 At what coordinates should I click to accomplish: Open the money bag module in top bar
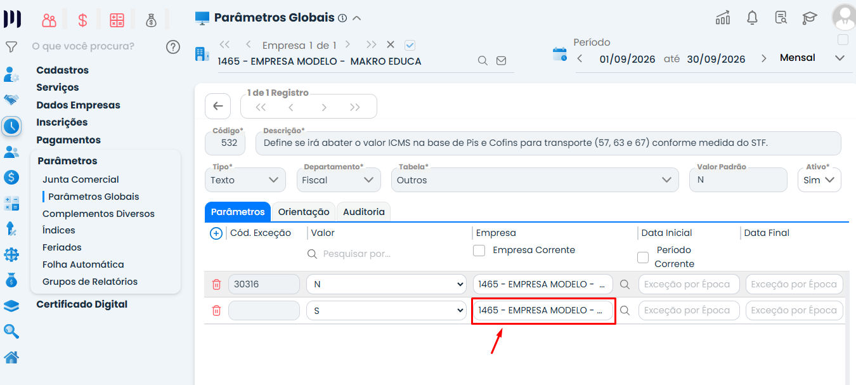click(x=151, y=20)
